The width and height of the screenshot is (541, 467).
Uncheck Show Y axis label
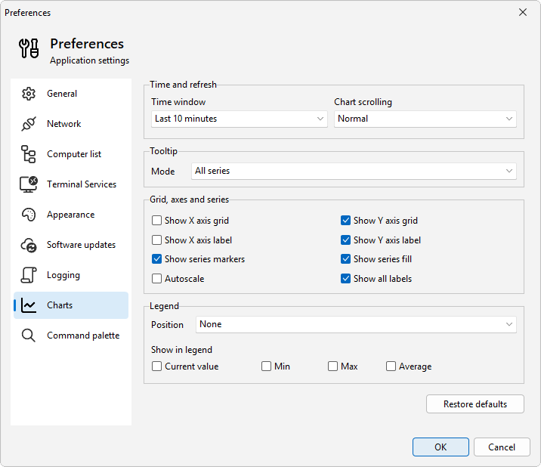point(345,240)
